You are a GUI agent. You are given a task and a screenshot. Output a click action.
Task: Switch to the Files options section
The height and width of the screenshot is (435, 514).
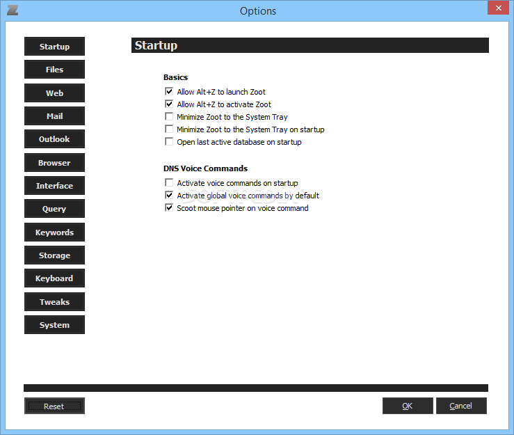click(x=54, y=69)
